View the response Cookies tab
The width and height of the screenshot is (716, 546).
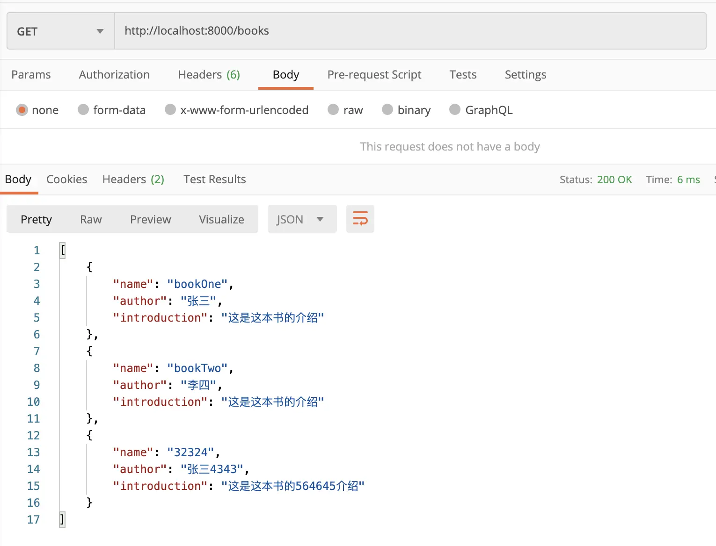(66, 180)
